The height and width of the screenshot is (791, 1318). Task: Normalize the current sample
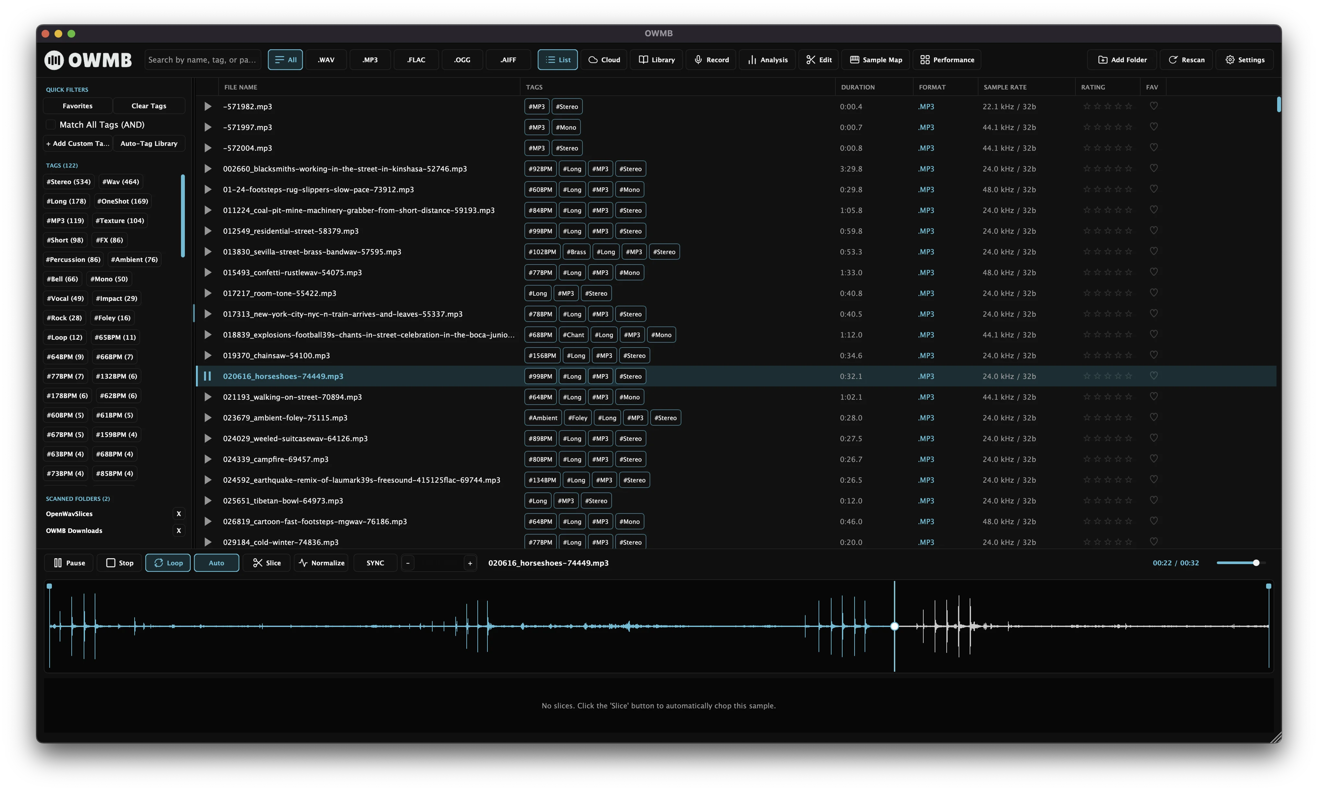pos(321,563)
